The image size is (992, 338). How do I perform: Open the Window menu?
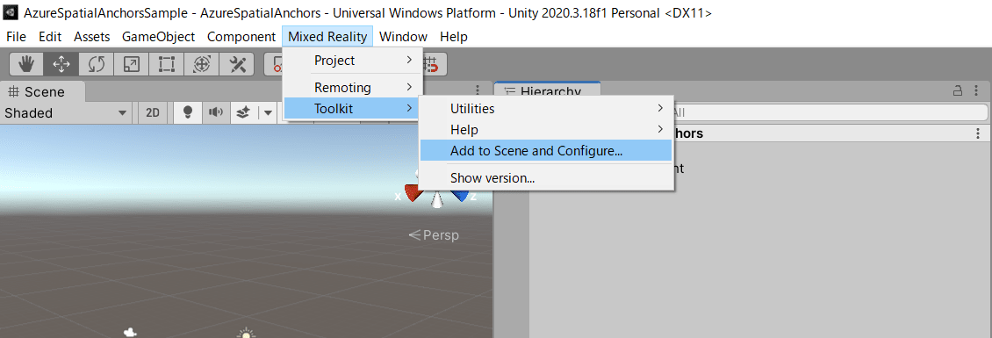click(x=404, y=37)
